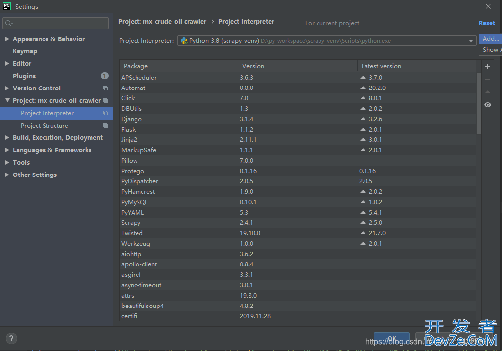
Task: Select the beautifulsoup4 package row
Action: point(298,306)
